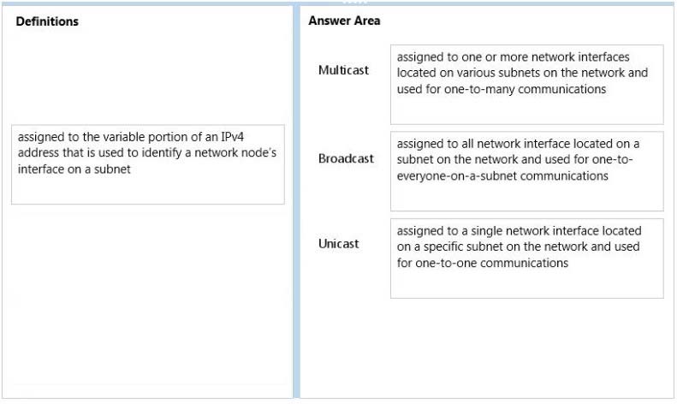Click the Broadcast label
Viewport: 677px width, 404px height.
click(x=346, y=158)
